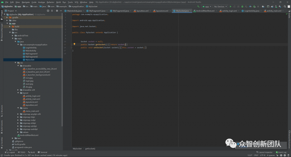Open the profiler gauge icon
The height and width of the screenshot is (157, 291).
250,6
